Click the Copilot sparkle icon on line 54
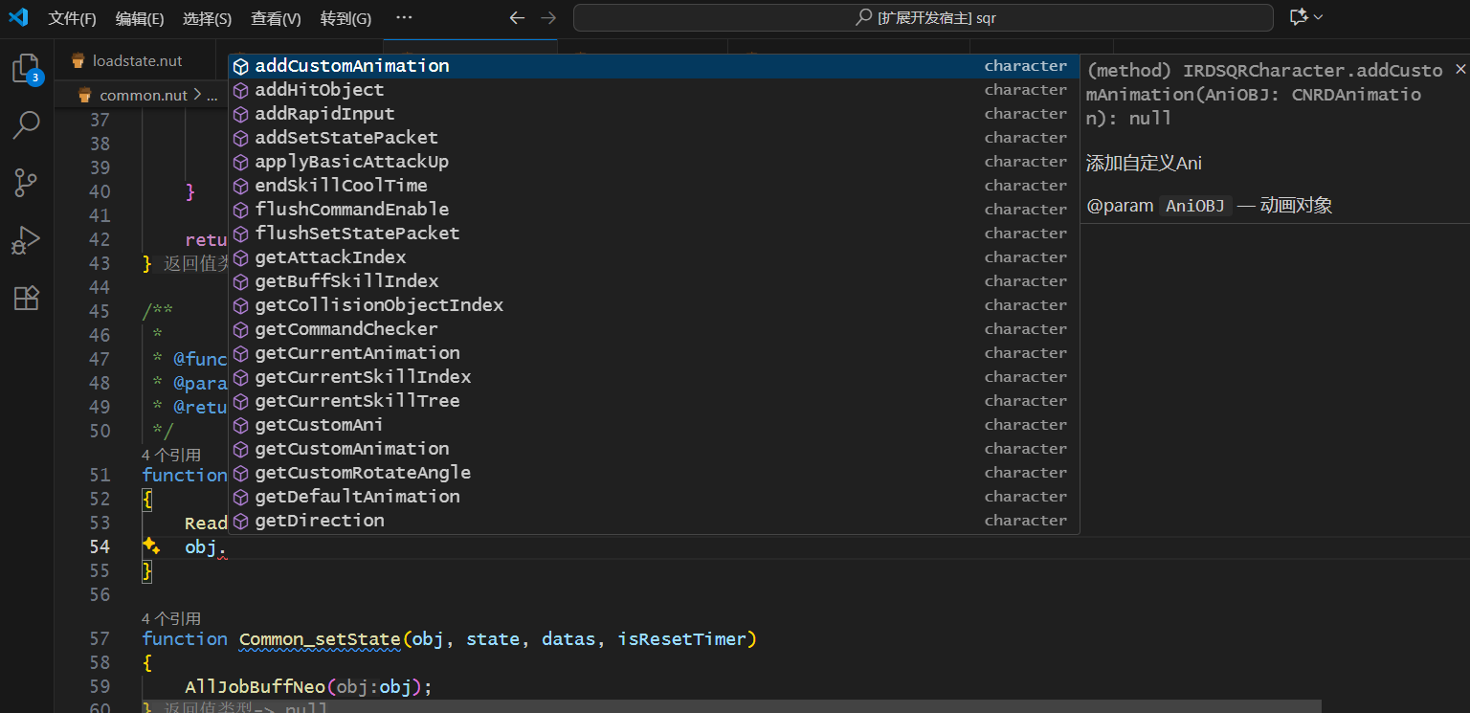 (151, 546)
